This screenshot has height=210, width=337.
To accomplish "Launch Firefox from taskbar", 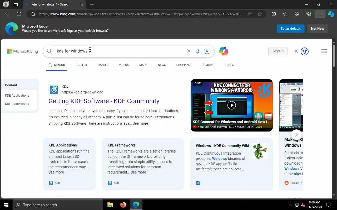I will (123, 205).
